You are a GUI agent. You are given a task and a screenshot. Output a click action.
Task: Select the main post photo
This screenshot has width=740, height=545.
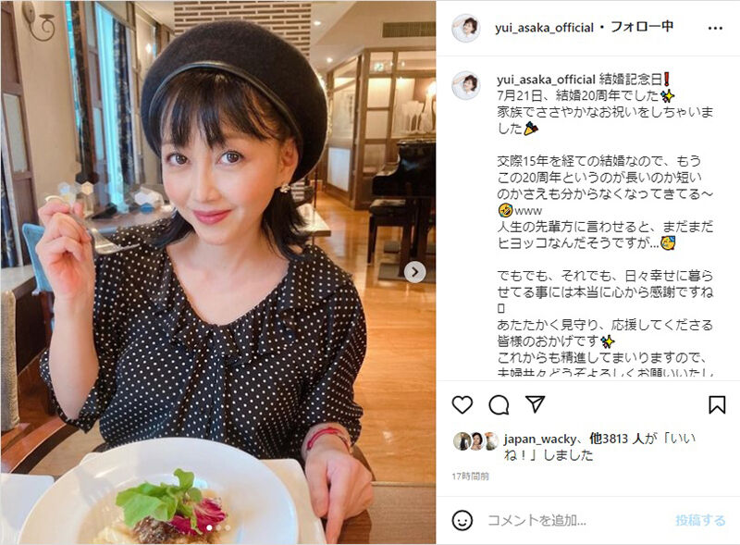218,272
